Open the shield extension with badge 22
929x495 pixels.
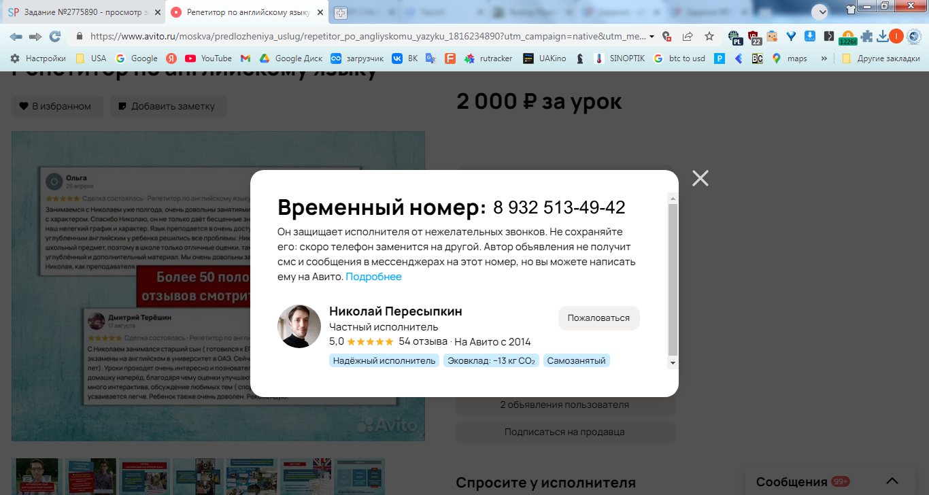click(x=754, y=37)
